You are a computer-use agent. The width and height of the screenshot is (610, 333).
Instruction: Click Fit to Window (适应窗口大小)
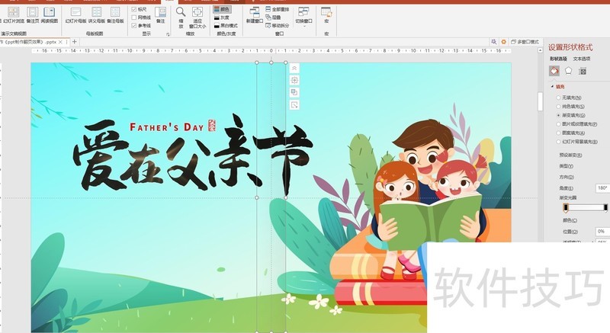click(x=197, y=18)
